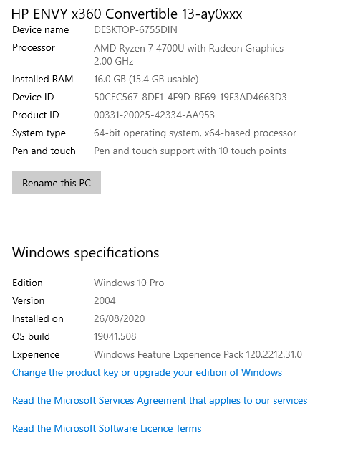This screenshot has width=363, height=464.
Task: Click the Installed RAM value 16.0 GB
Action: click(x=146, y=79)
